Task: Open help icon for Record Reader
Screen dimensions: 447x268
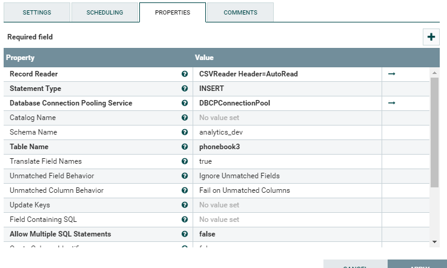Action: 185,74
